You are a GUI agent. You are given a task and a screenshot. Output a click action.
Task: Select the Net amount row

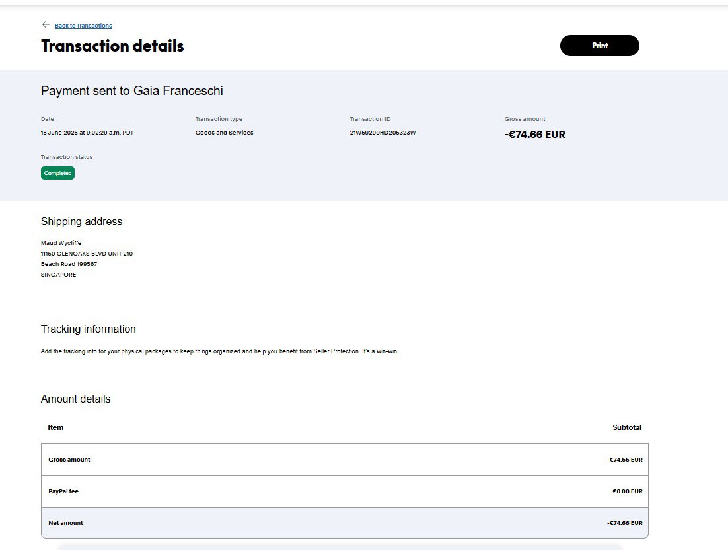344,523
